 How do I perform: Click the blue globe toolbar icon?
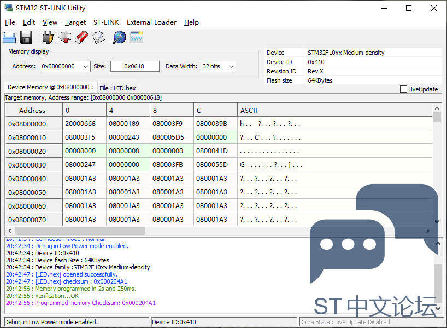click(x=120, y=37)
